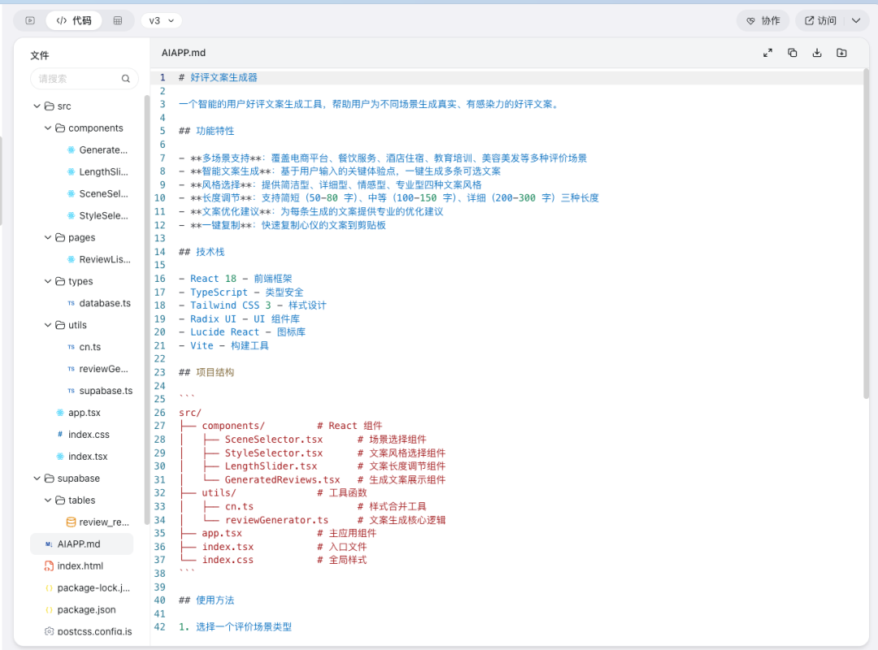Open the table data view tab
This screenshot has width=878, height=650.
coord(118,21)
